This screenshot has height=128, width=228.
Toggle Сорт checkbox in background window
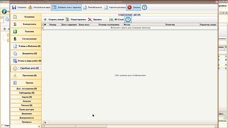2,126
